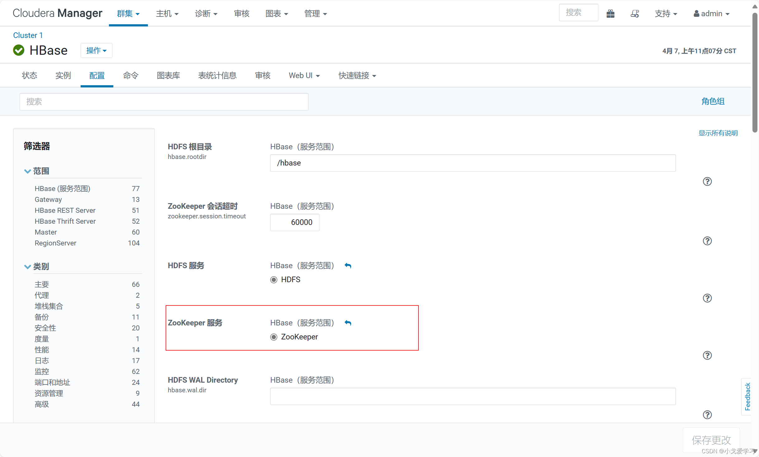Open the admin user dropdown
The height and width of the screenshot is (457, 759).
712,14
